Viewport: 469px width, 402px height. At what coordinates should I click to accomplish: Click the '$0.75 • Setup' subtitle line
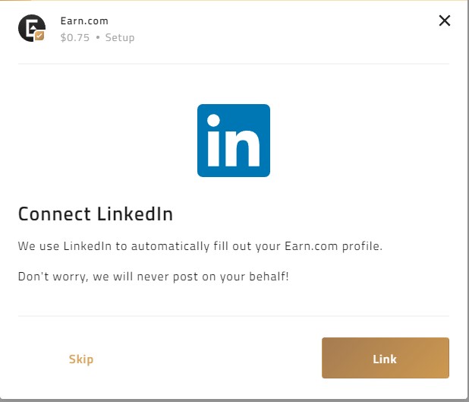pos(97,37)
